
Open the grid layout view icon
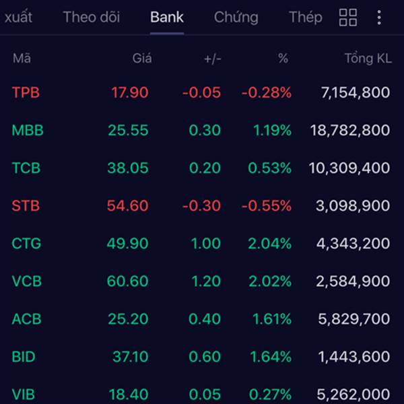point(348,18)
